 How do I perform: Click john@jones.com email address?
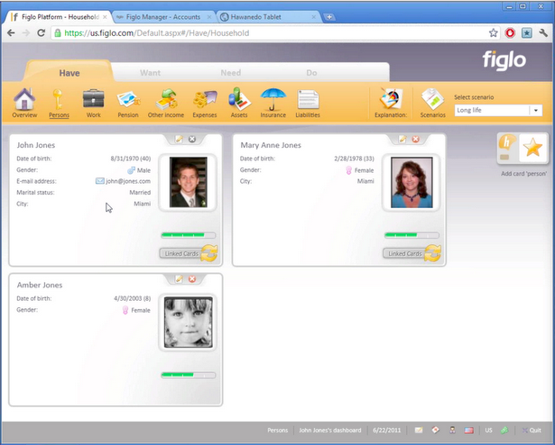128,181
